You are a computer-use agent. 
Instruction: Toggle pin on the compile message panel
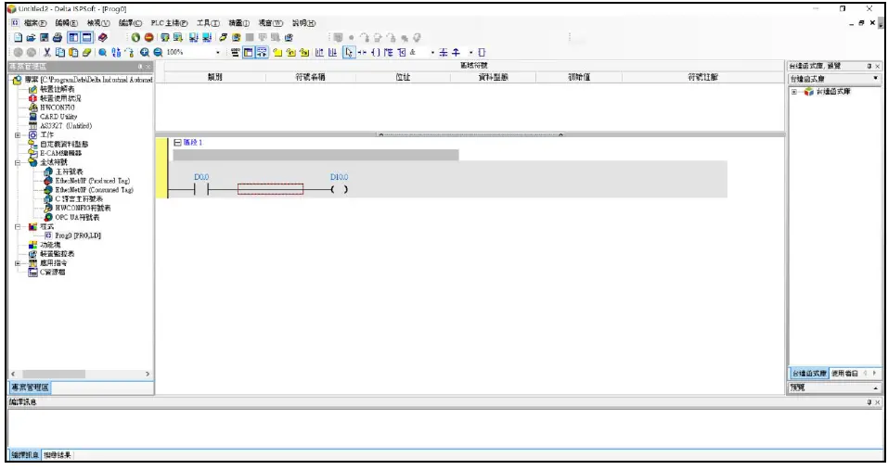pos(869,402)
